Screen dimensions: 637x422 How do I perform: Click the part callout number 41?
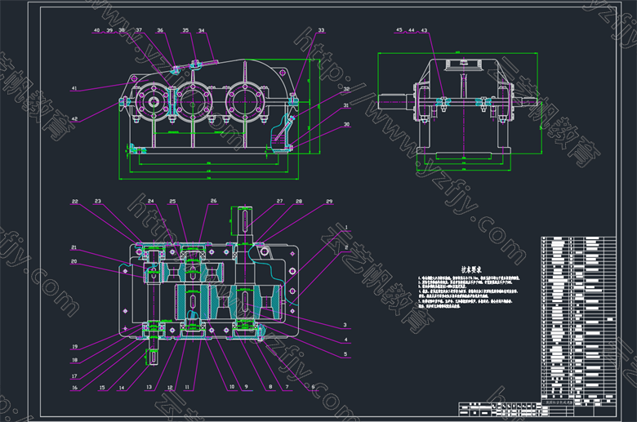74,88
